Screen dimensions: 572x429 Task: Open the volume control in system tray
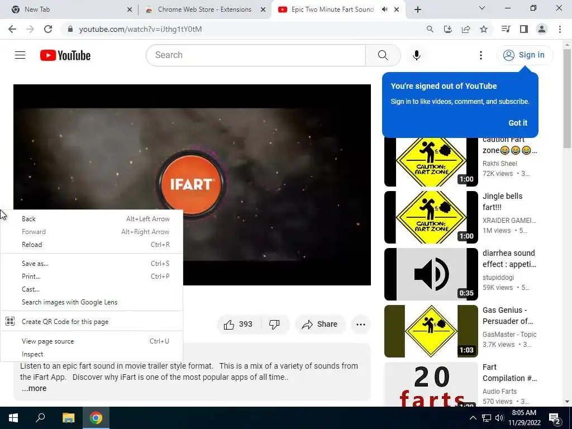[499, 418]
